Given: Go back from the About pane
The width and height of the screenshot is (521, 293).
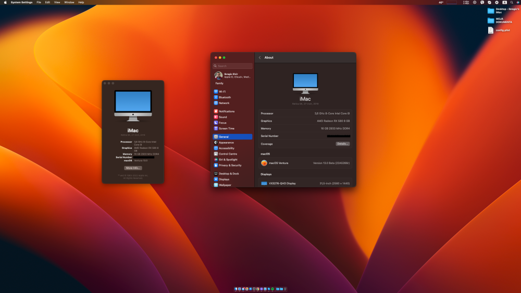Looking at the screenshot, I should pyautogui.click(x=260, y=57).
